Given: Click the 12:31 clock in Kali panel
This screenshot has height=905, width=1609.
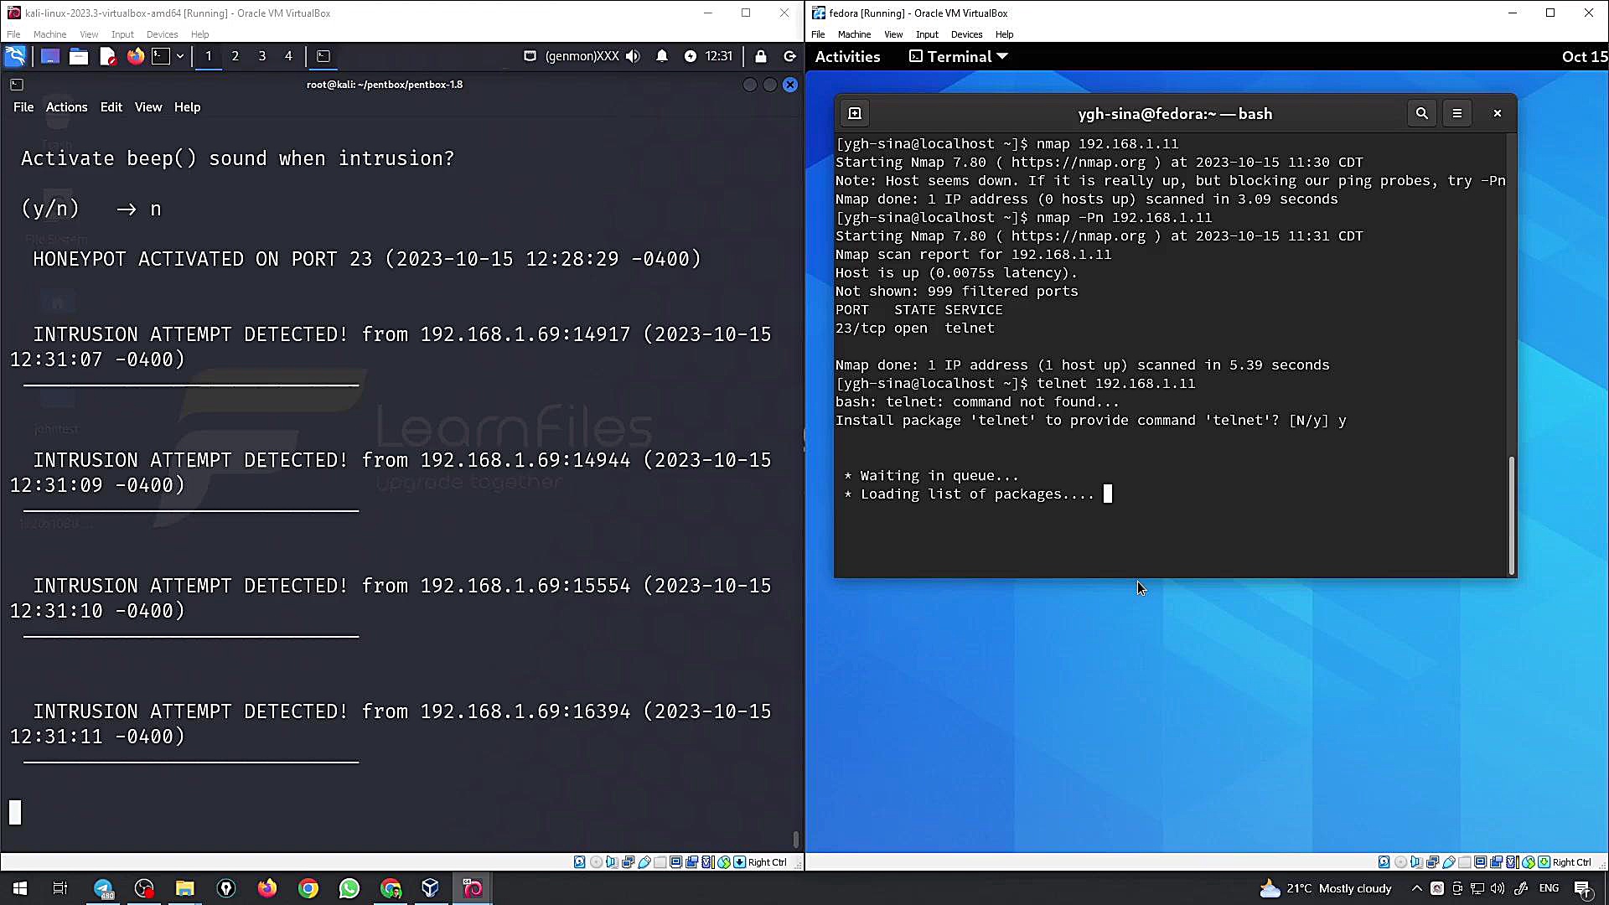Looking at the screenshot, I should click(719, 56).
